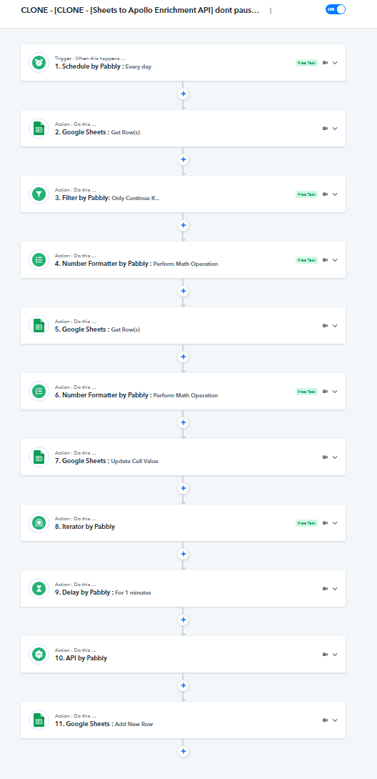Toggle the workflow ON switch off

(x=336, y=9)
